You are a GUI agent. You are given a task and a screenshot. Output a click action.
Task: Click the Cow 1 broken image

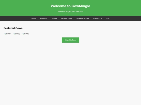point(8,34)
